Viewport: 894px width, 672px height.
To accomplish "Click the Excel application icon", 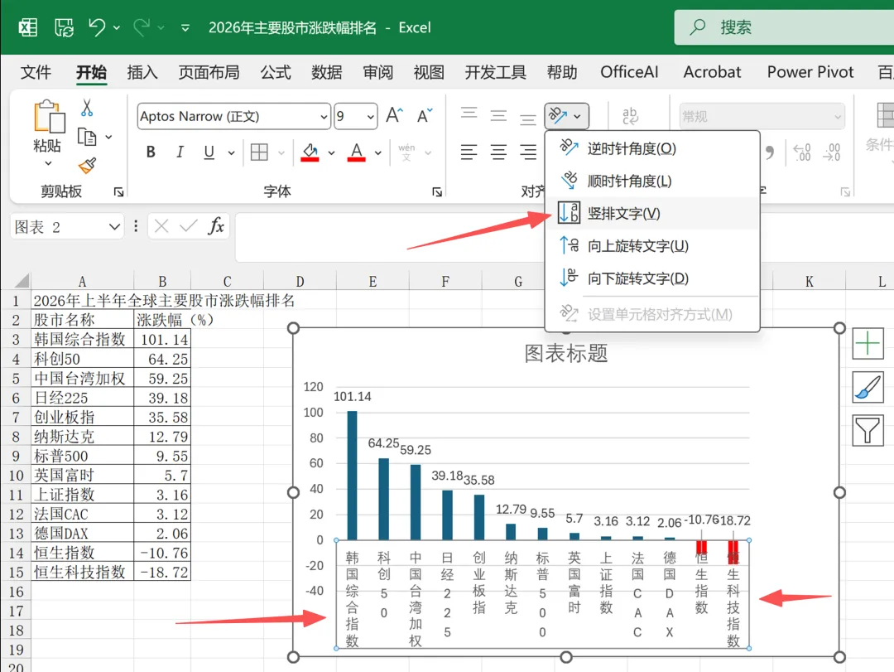I will (x=28, y=27).
